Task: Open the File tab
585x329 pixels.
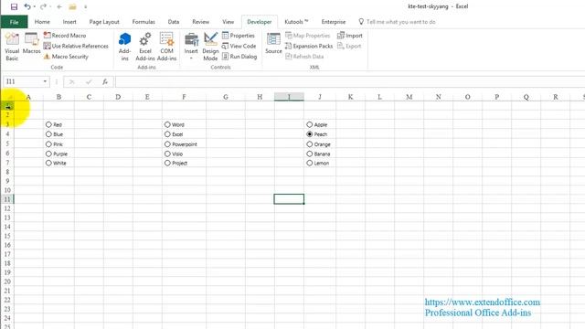Action: coord(15,22)
